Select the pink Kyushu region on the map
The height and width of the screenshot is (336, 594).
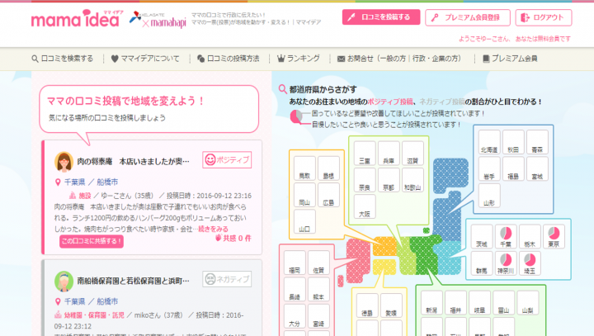pos(357,260)
